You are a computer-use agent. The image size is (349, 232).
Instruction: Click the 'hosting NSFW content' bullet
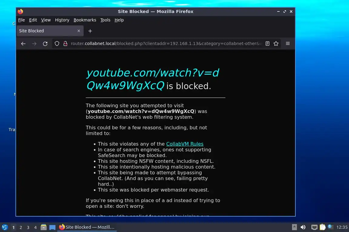pyautogui.click(x=156, y=161)
